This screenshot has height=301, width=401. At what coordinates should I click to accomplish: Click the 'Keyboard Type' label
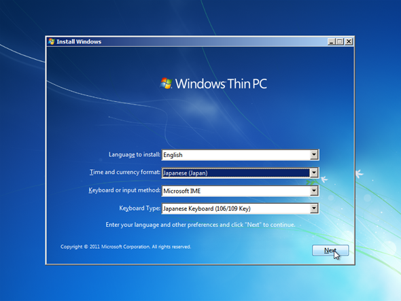[139, 208]
